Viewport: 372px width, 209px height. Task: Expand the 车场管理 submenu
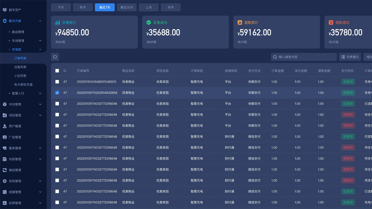[x=40, y=41]
